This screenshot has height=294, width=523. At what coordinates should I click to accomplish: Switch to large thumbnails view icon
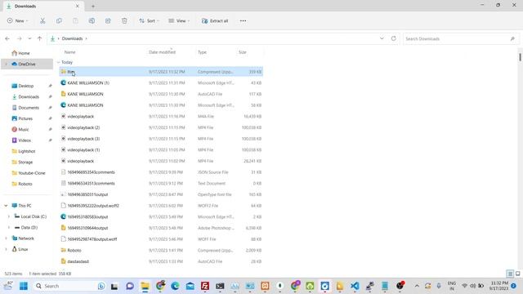(x=517, y=274)
